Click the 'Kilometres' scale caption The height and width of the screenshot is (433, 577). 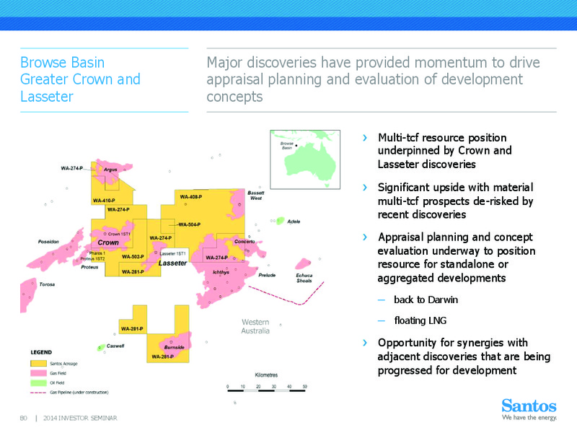(266, 375)
